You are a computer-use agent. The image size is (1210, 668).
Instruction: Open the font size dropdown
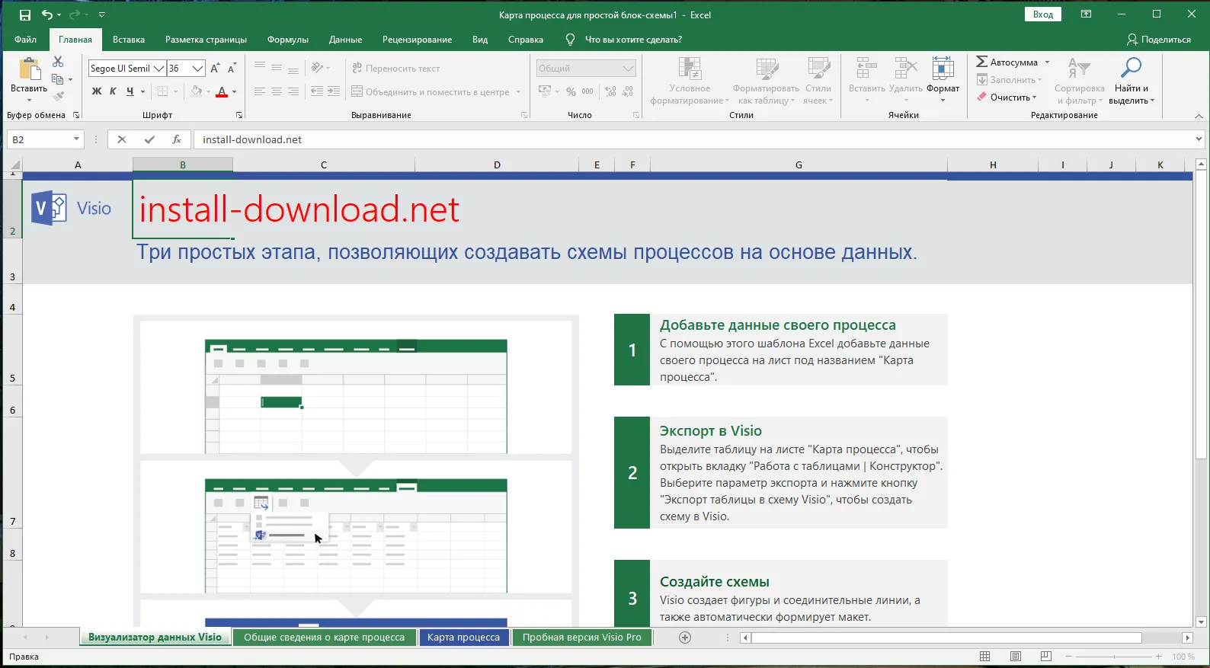click(197, 69)
